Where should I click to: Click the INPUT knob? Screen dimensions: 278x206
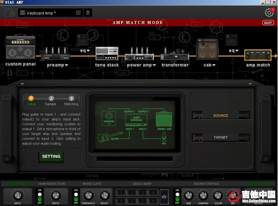pos(17,195)
